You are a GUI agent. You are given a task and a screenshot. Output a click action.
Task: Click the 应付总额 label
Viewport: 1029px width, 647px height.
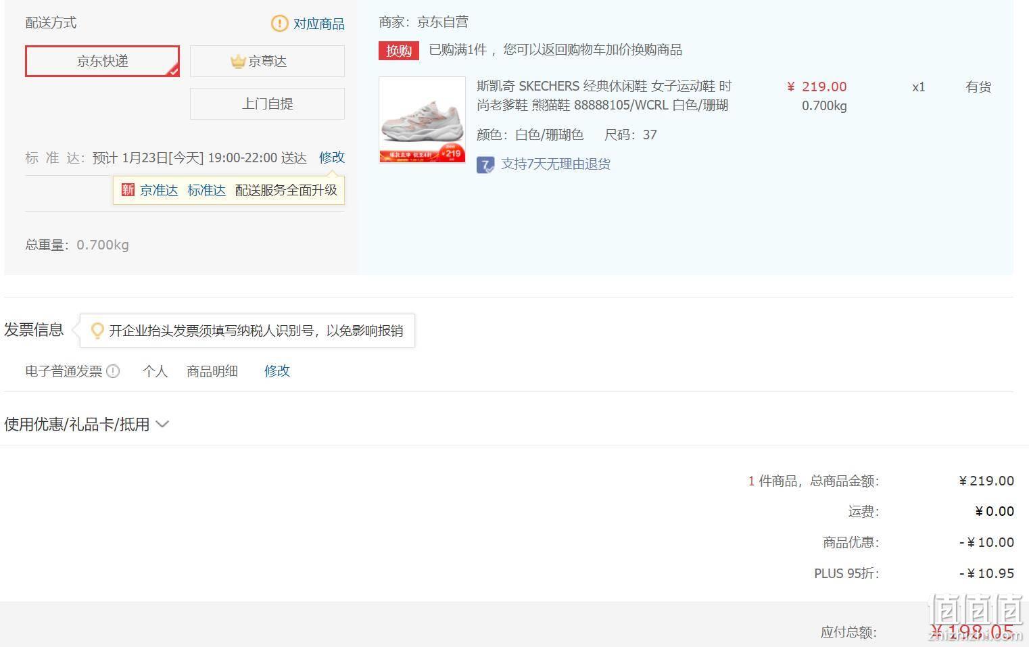[848, 632]
